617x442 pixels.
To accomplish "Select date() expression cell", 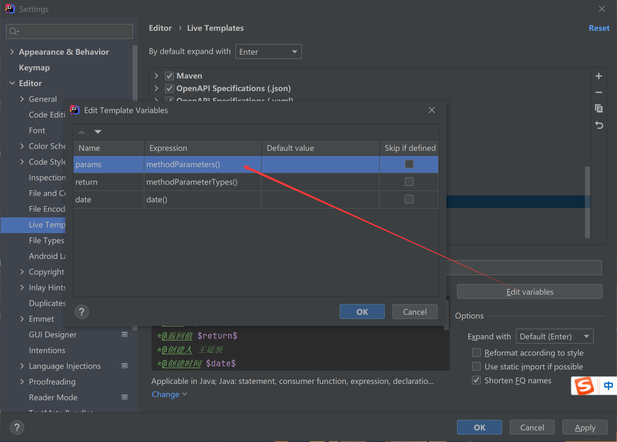I will (203, 199).
